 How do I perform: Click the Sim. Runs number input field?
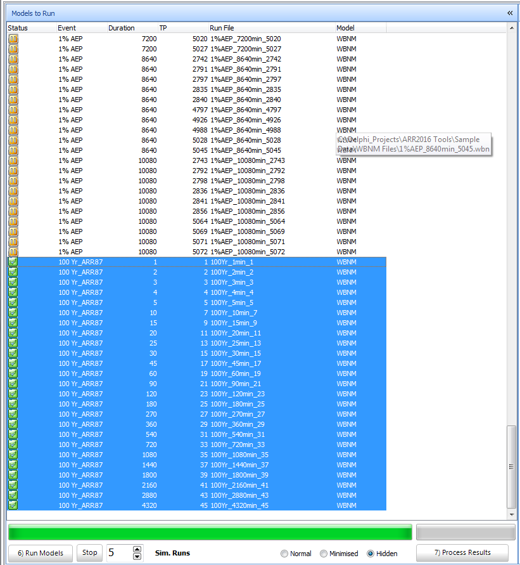pyautogui.click(x=118, y=553)
